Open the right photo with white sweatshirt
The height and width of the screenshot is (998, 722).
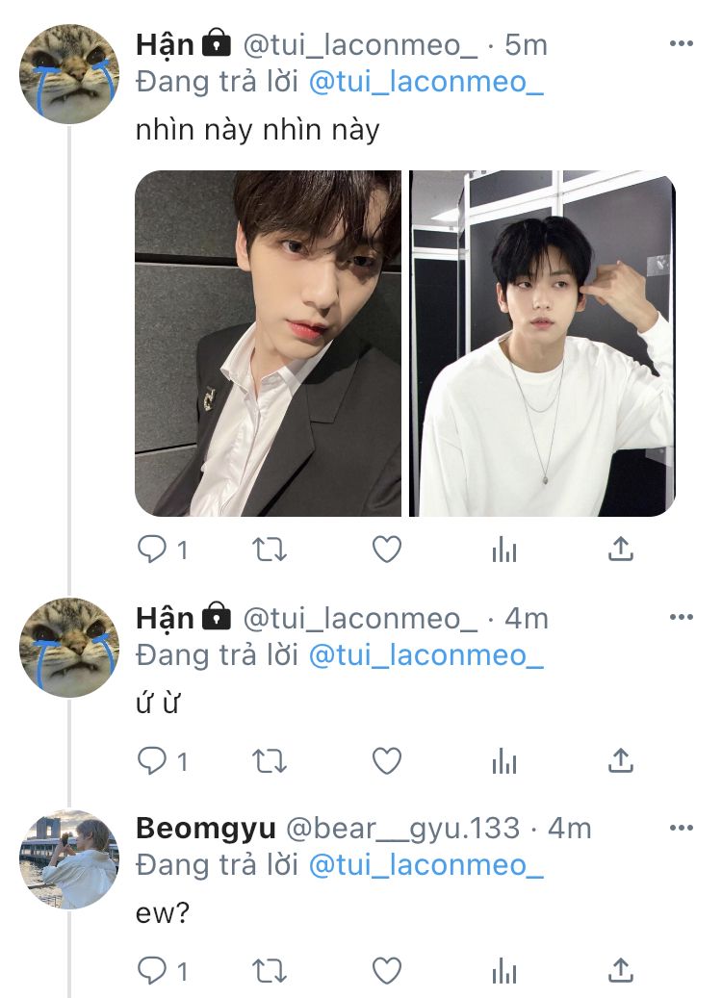click(542, 344)
